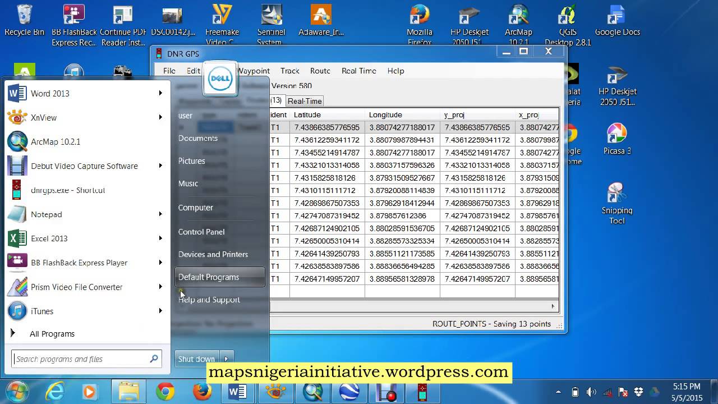
Task: Click the Windows Start orb
Action: 17,391
